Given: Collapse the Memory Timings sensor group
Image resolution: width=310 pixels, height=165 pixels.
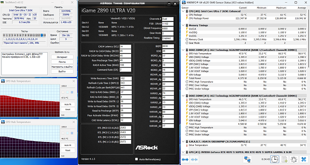Looking at the screenshot, I should point(183,25).
